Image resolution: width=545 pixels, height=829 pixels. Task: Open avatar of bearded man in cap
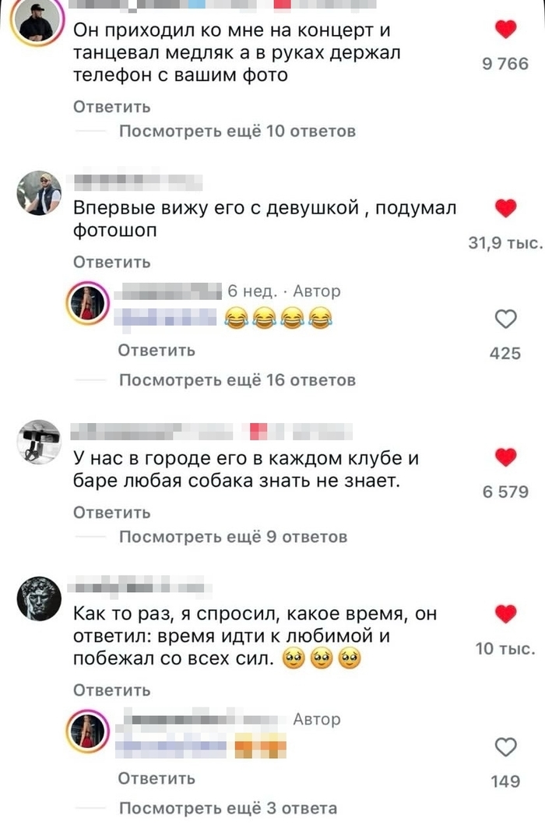[37, 22]
